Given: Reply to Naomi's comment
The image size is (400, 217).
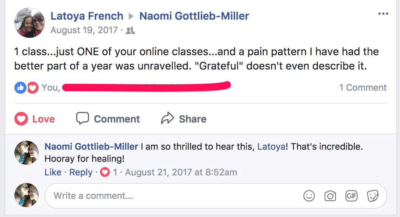Looking at the screenshot, I should 81,172.
